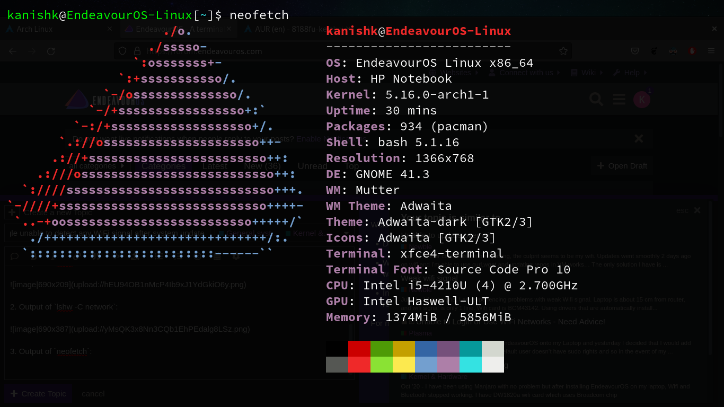Click the purple swatch in top palette row
724x407 pixels.
pyautogui.click(x=448, y=349)
